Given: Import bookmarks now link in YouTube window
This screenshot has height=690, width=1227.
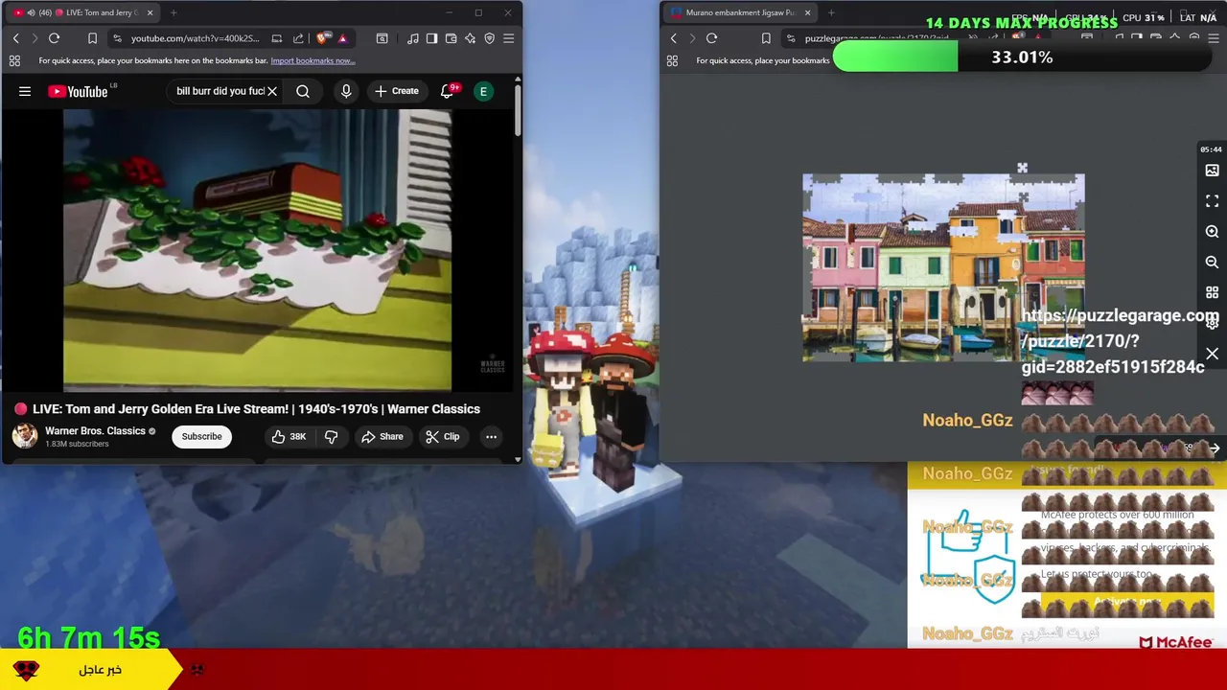Looking at the screenshot, I should [313, 60].
